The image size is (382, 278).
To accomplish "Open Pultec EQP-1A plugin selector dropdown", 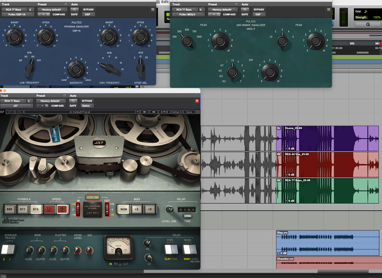I will [18, 14].
